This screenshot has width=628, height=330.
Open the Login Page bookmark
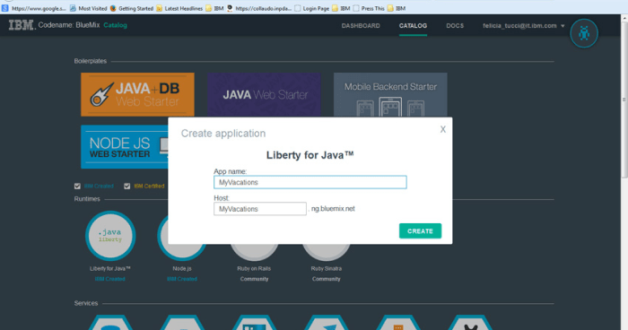pyautogui.click(x=312, y=8)
